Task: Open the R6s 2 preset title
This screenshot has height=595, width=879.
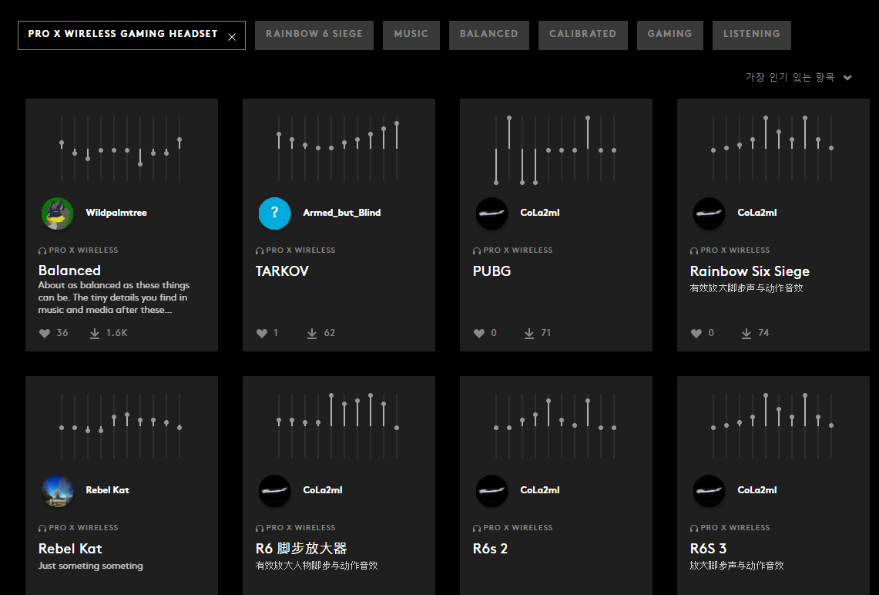Action: coord(490,549)
